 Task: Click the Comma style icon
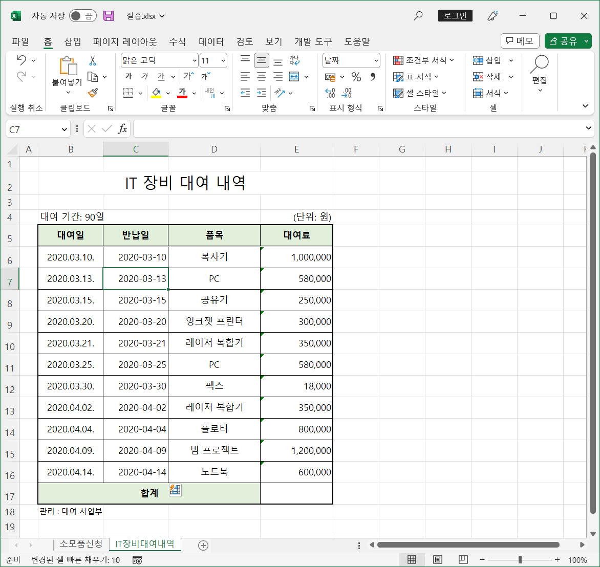point(373,77)
